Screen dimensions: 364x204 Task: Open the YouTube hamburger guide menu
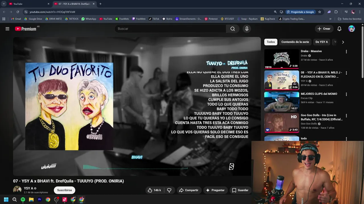[7, 29]
